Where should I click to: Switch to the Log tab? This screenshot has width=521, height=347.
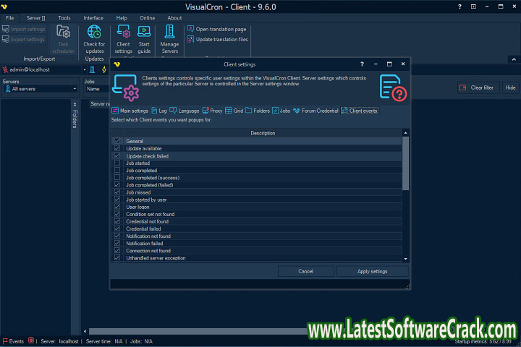(158, 111)
